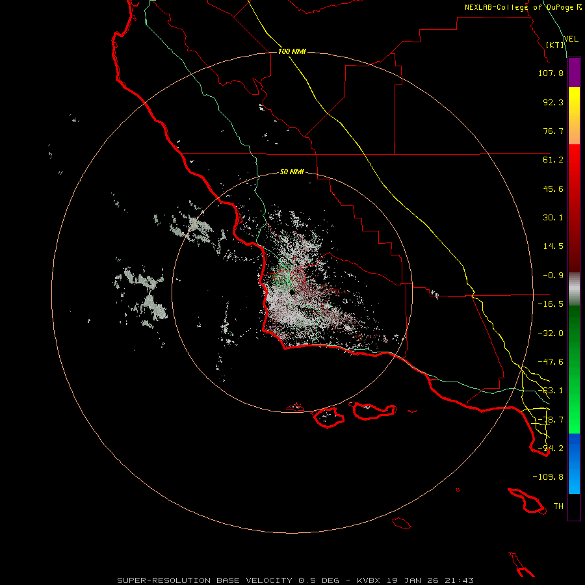Click the 61.2 velocity scale value

pos(553,160)
